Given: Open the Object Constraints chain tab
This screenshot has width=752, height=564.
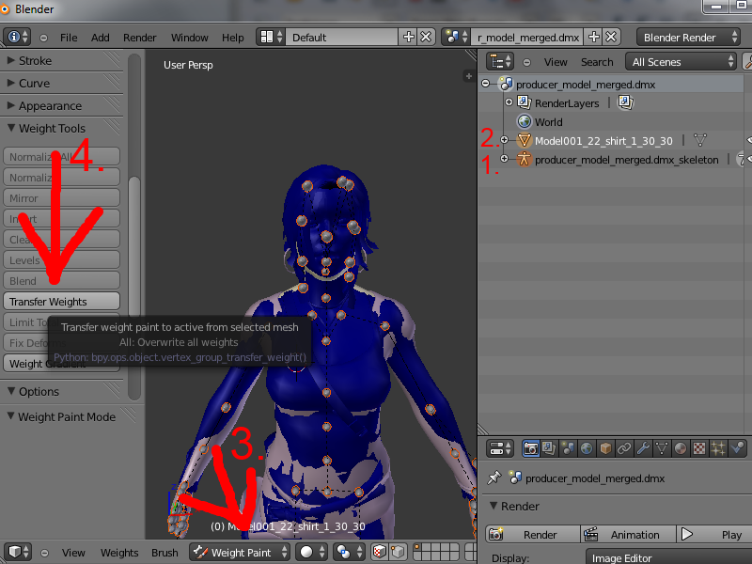Looking at the screenshot, I should pyautogui.click(x=624, y=448).
